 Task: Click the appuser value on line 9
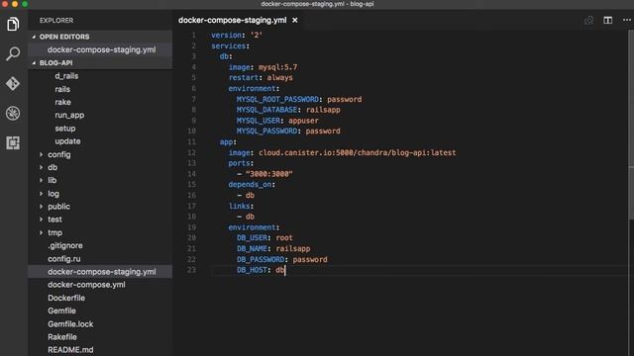(x=303, y=121)
